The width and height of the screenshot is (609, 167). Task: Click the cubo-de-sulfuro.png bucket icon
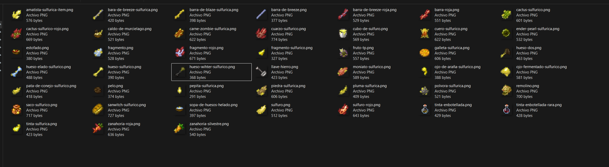coord(343,34)
